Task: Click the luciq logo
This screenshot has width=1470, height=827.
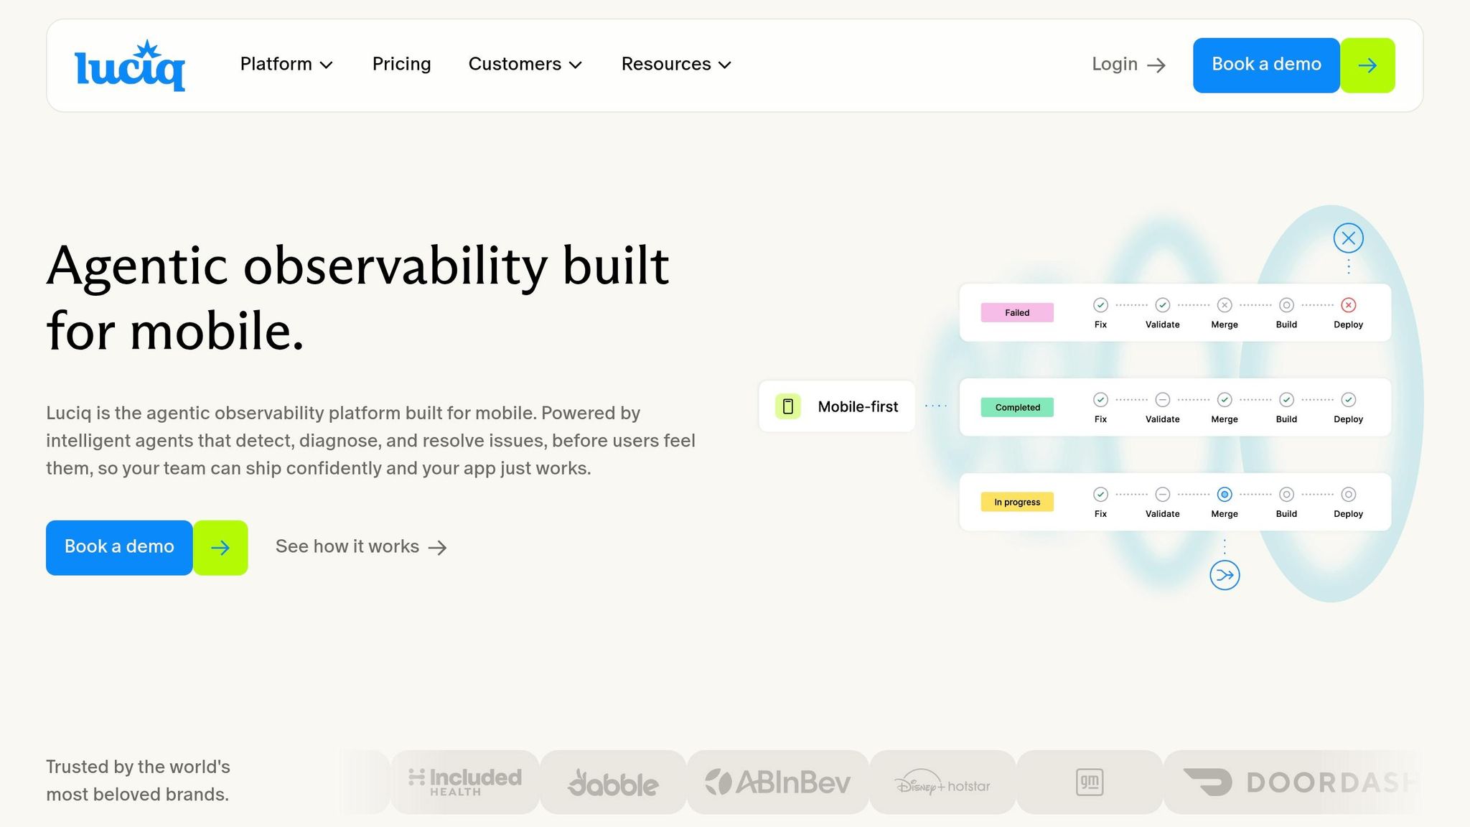Action: pyautogui.click(x=130, y=65)
